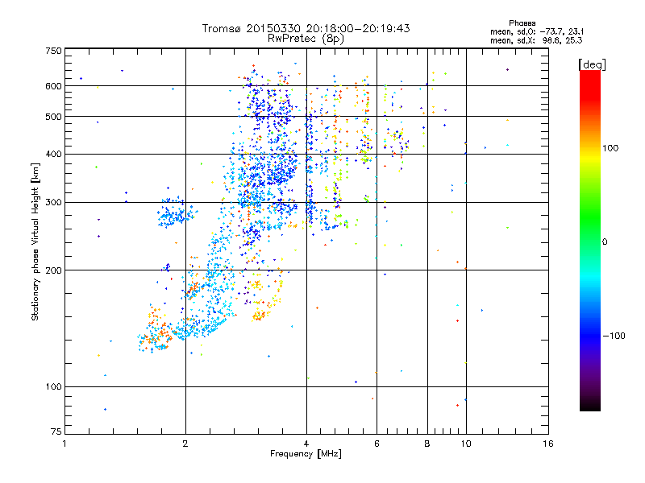Click the colorbar label '0'
The width and height of the screenshot is (645, 483).
[605, 242]
